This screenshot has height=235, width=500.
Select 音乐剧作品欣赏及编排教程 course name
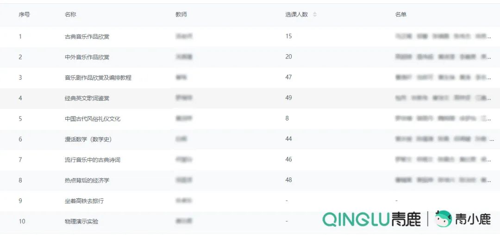click(98, 77)
